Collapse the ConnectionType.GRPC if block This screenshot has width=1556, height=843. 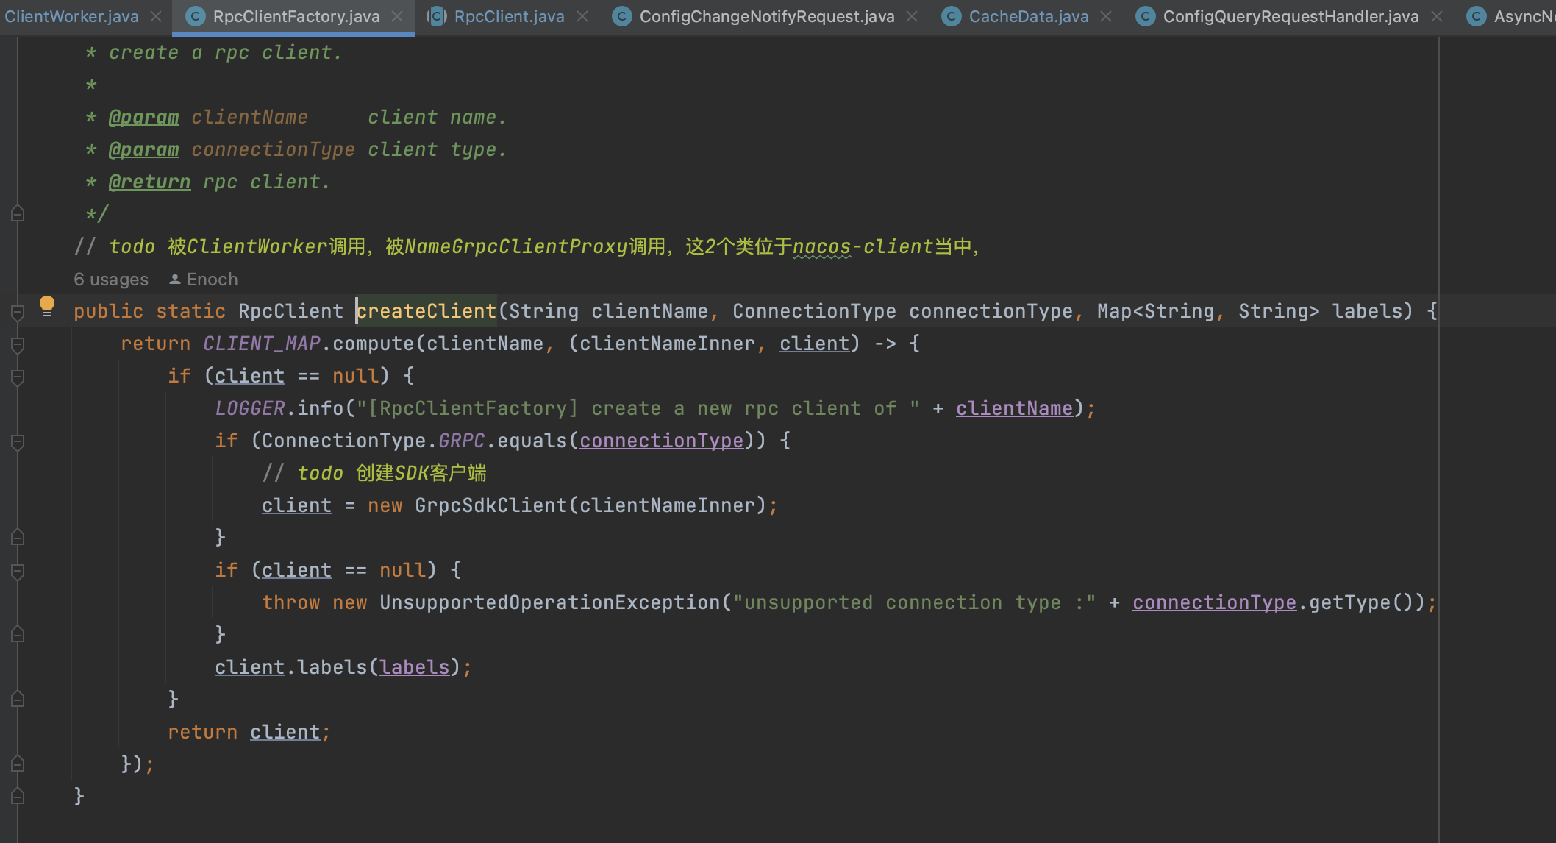(x=18, y=441)
